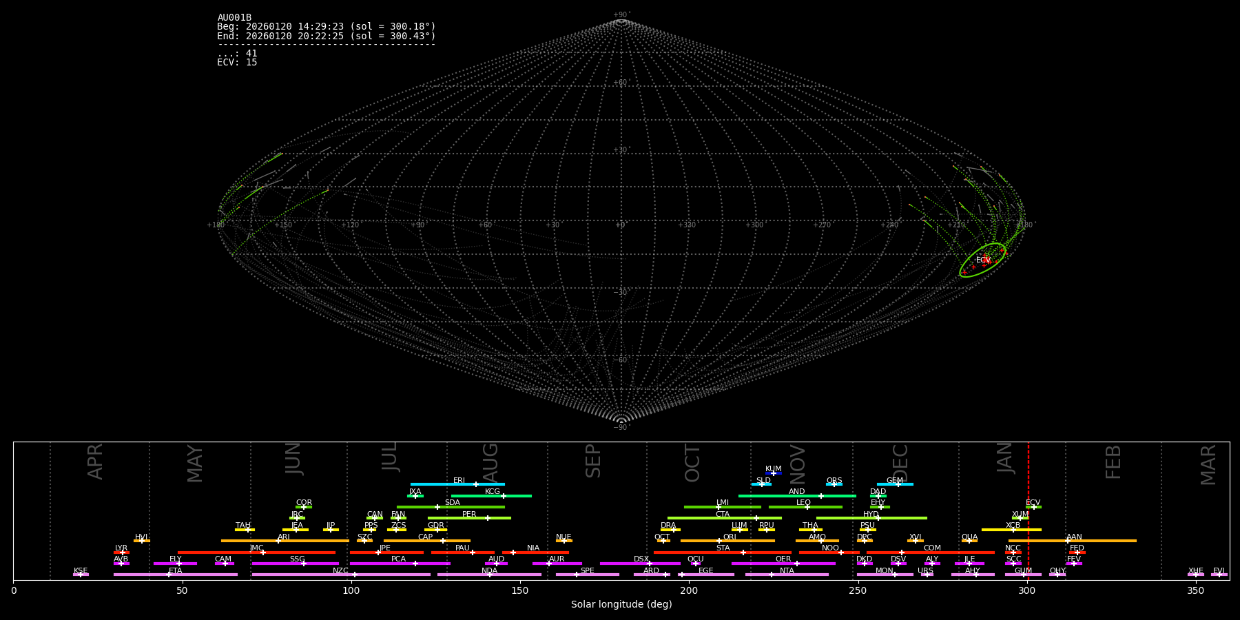1240x620 pixels.
Task: Select the NTA shower label
Action: click(787, 570)
